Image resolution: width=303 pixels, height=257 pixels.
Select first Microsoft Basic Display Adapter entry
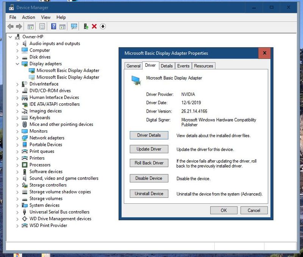[x=68, y=71]
